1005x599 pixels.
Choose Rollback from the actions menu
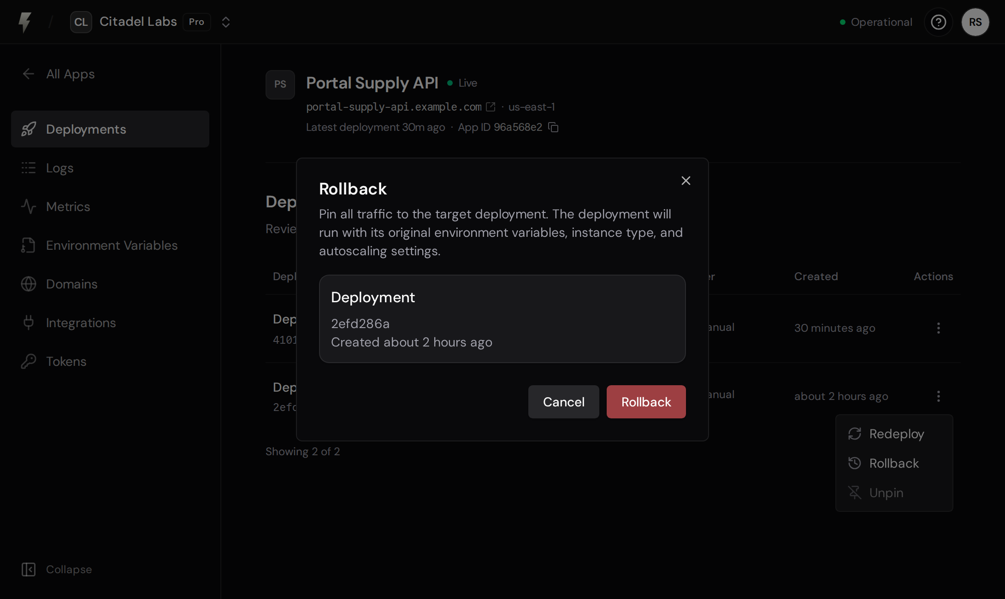tap(894, 463)
